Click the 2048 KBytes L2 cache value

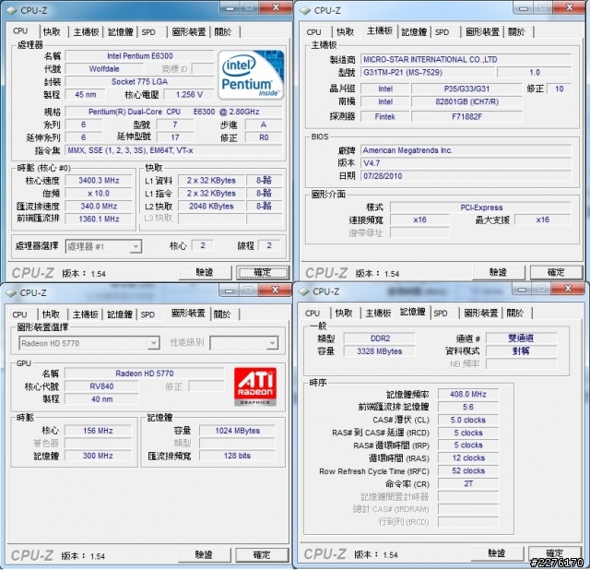[211, 206]
